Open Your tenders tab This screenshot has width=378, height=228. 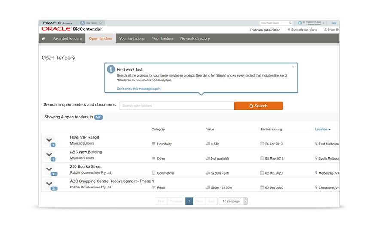click(x=162, y=38)
